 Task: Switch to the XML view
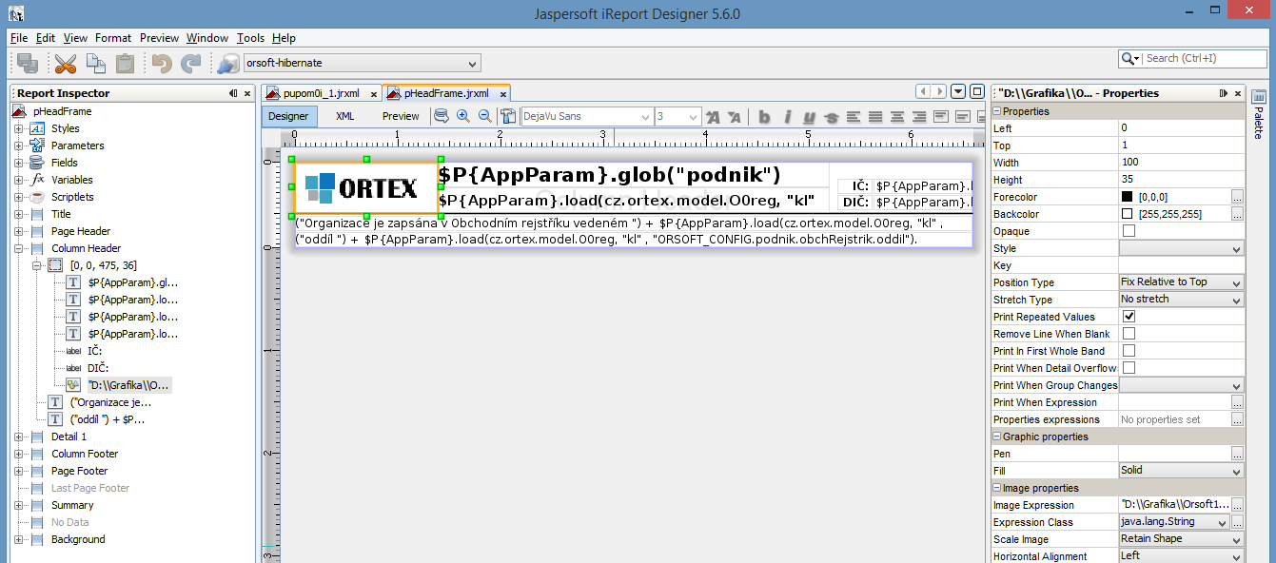click(345, 116)
